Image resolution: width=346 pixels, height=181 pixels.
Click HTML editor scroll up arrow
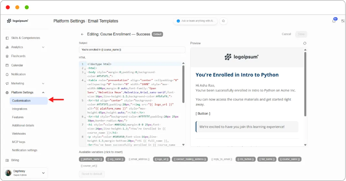(x=183, y=63)
